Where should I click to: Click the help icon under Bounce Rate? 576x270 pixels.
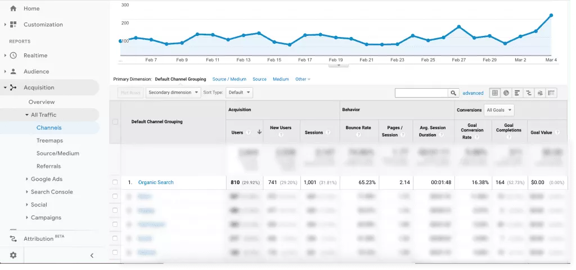358,135
